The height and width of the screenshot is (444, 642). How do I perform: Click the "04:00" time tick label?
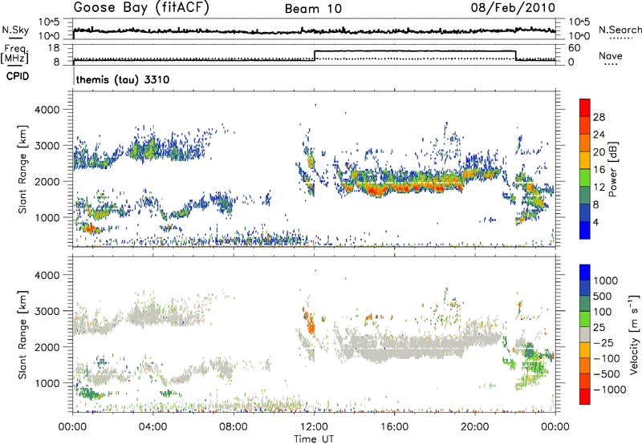click(x=152, y=427)
